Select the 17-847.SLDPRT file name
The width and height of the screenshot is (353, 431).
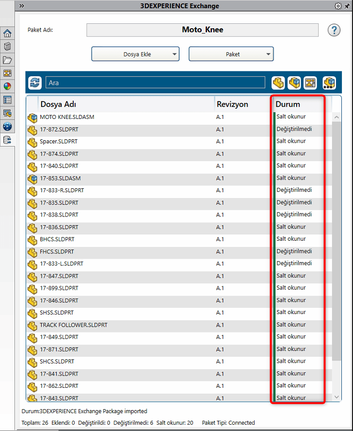coord(59,276)
